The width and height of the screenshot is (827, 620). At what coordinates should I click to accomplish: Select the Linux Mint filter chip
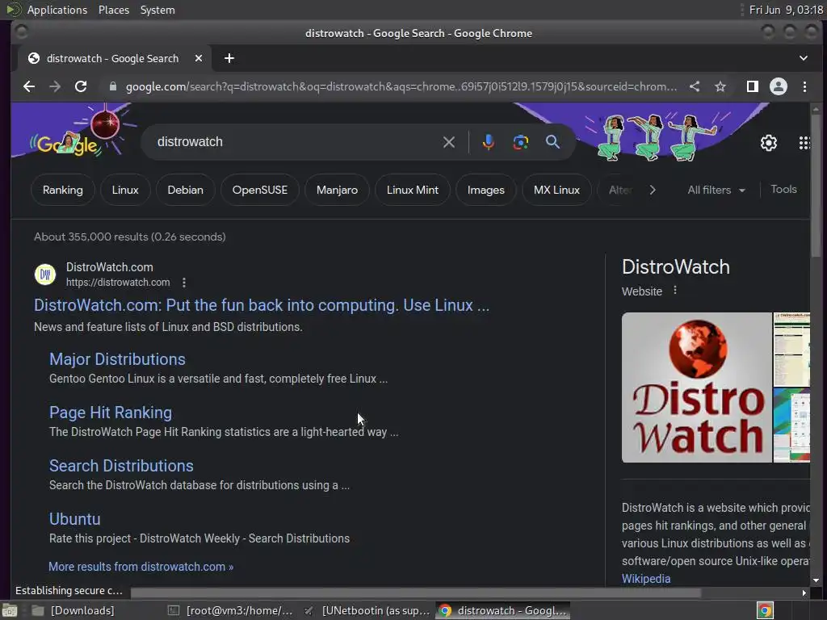pos(413,190)
